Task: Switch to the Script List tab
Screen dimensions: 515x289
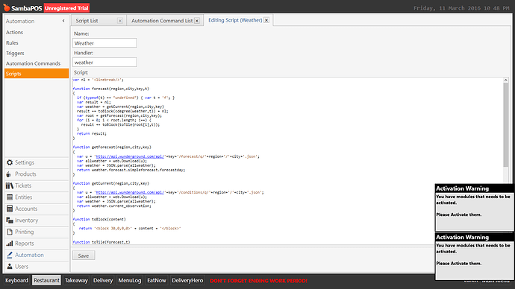Action: (x=87, y=21)
